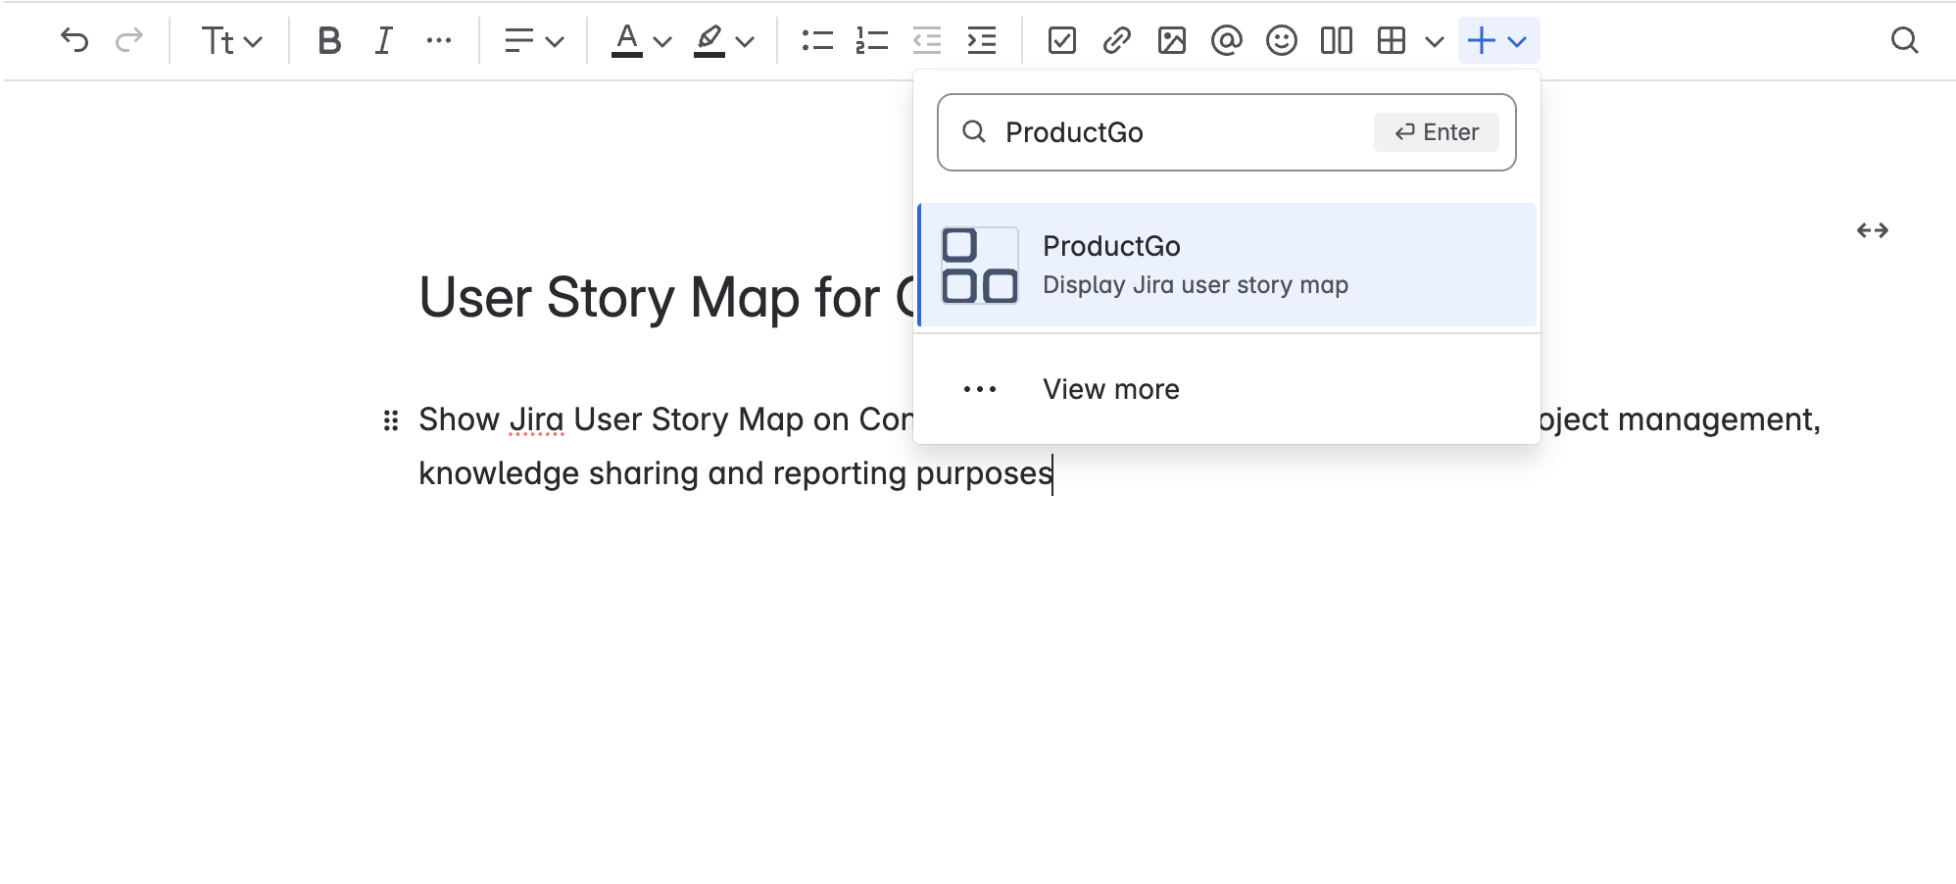The width and height of the screenshot is (1956, 884).
Task: Insert a link using the link icon
Action: [x=1116, y=40]
